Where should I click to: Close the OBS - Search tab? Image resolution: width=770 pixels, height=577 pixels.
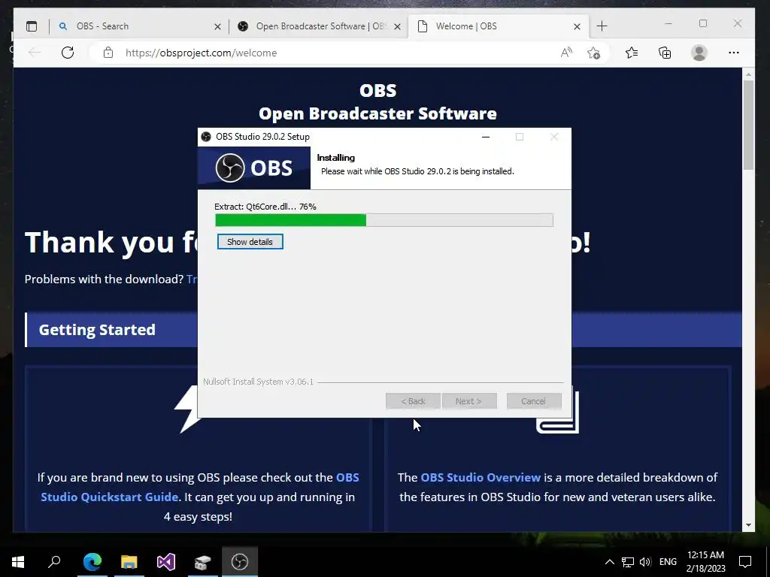(x=217, y=27)
